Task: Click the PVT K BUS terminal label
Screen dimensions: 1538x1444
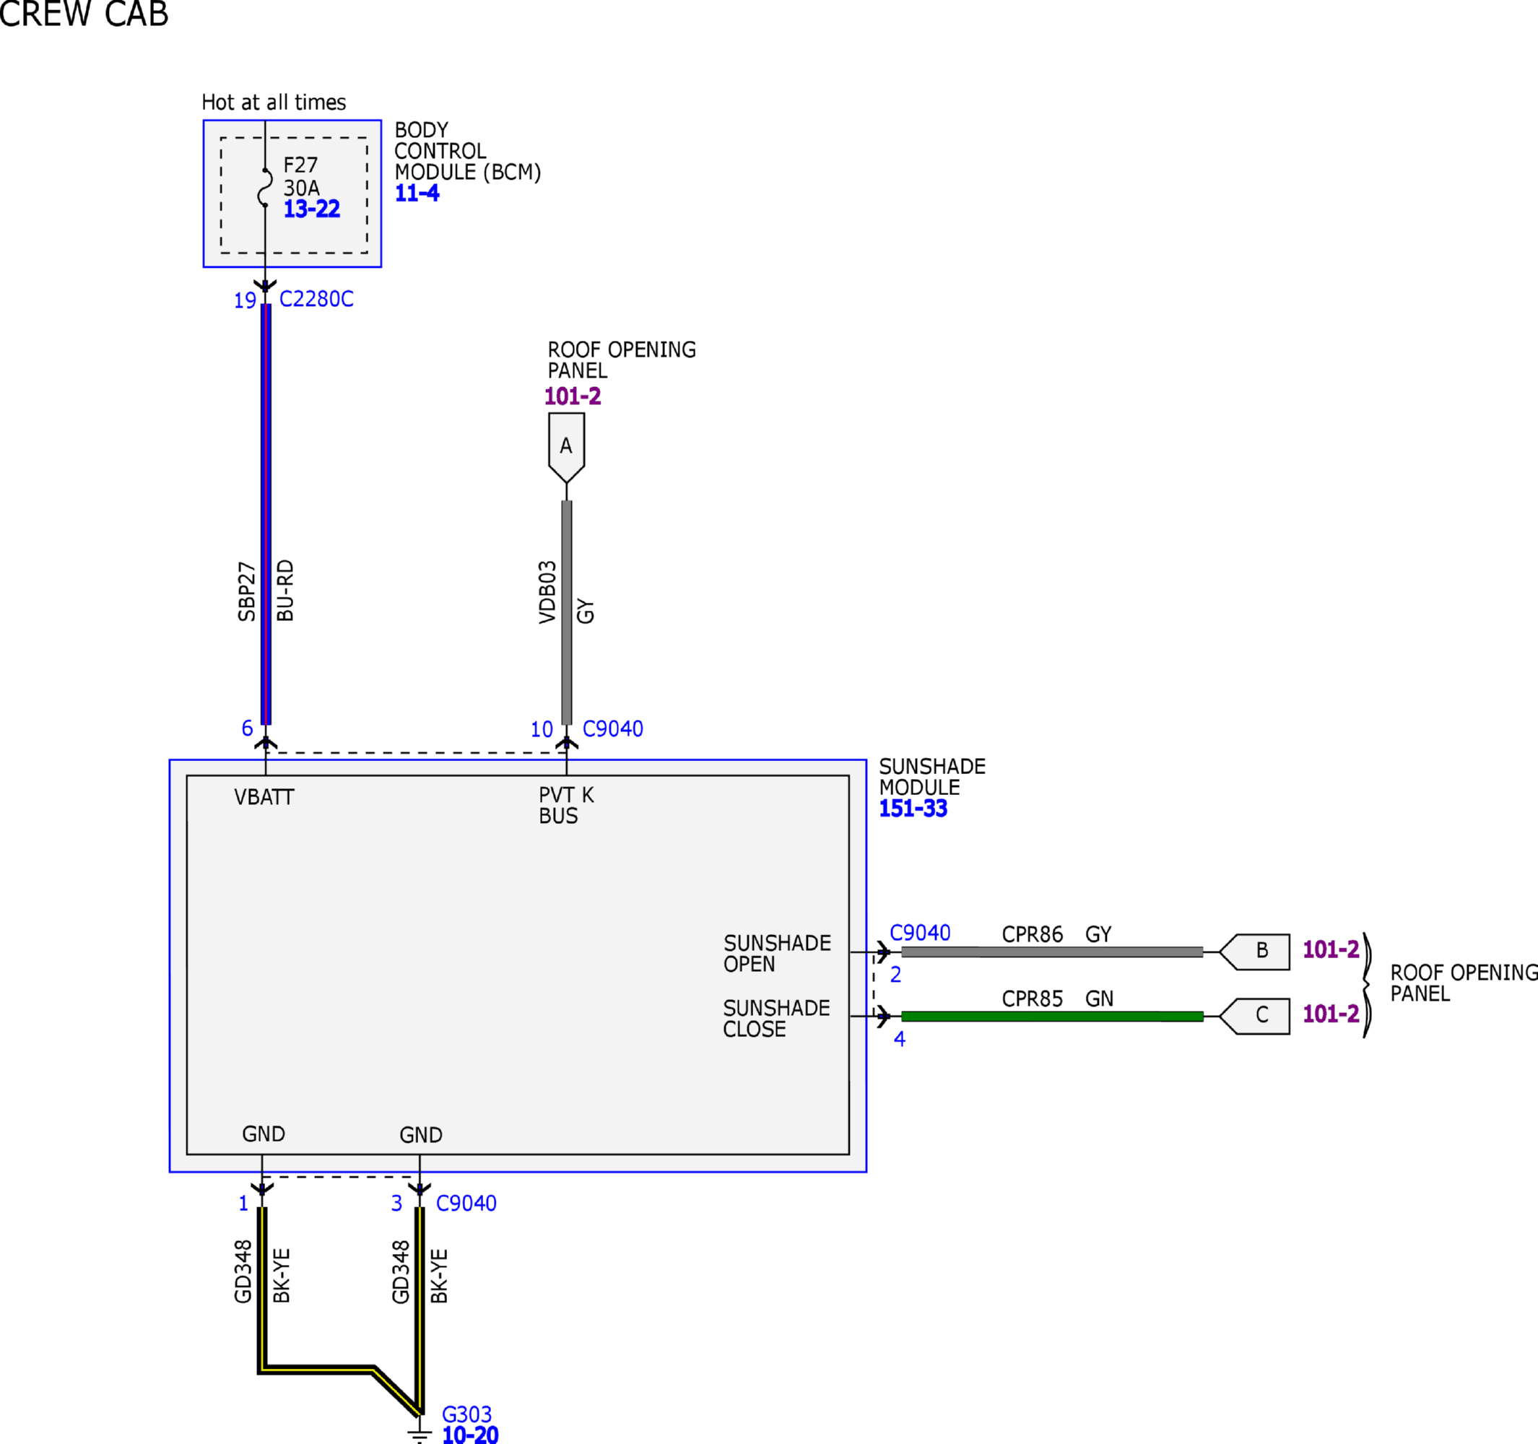Action: coord(566,806)
